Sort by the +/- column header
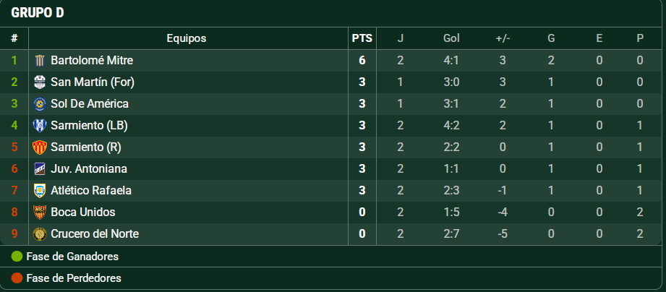The image size is (666, 292). point(503,38)
